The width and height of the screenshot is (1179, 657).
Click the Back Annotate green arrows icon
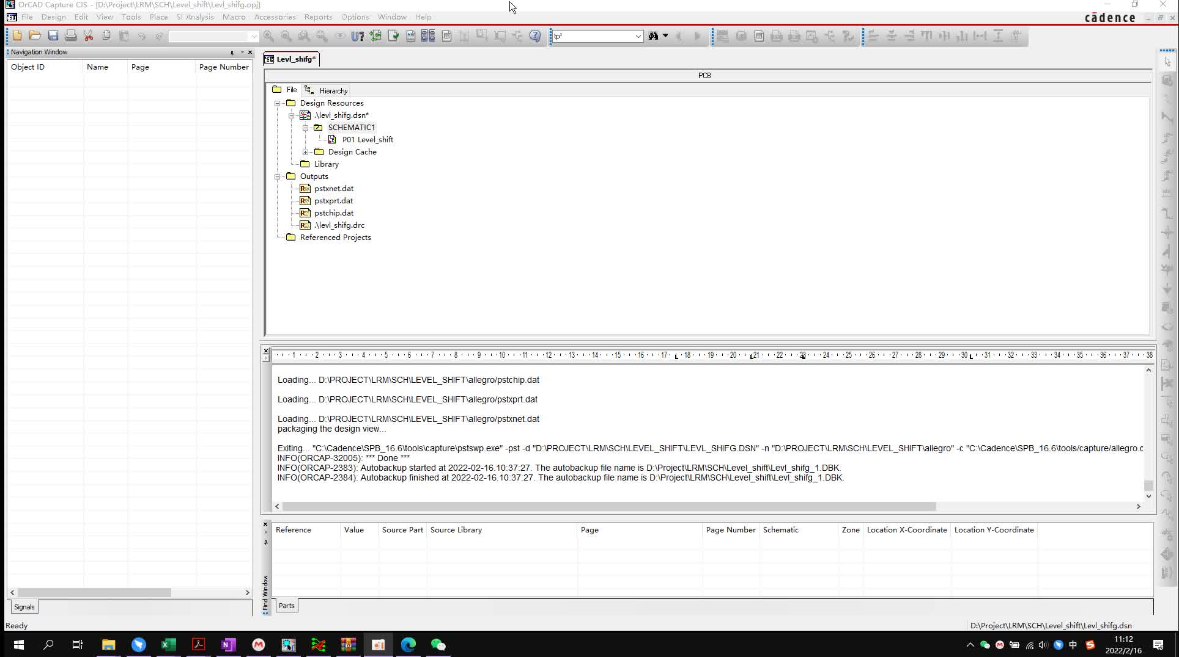[x=375, y=36]
